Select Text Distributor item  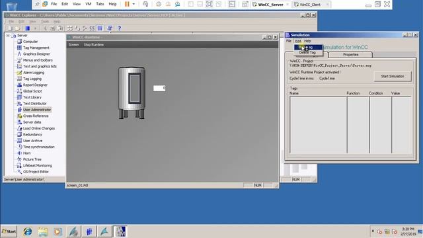(34, 104)
